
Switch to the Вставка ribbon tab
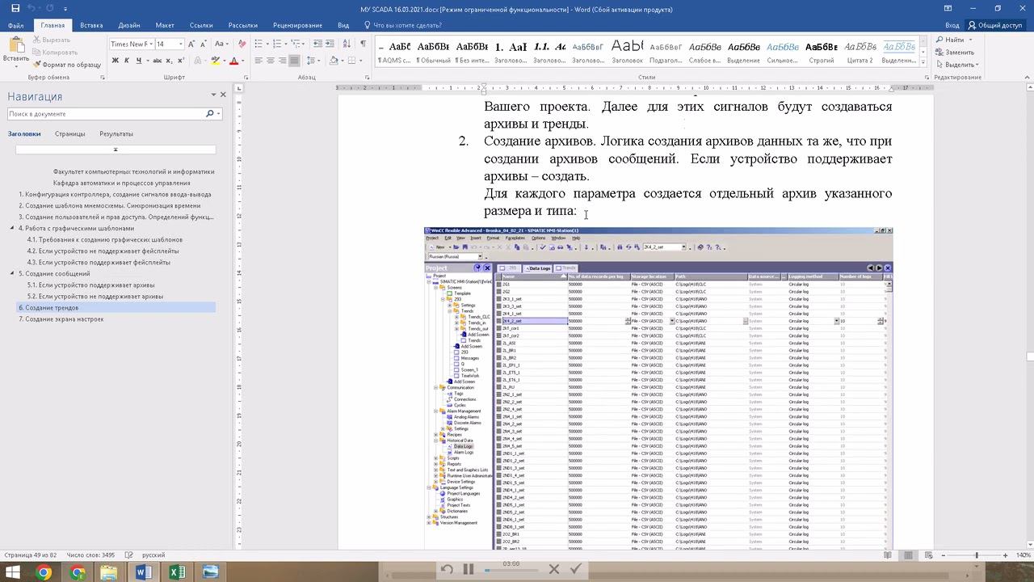(90, 25)
